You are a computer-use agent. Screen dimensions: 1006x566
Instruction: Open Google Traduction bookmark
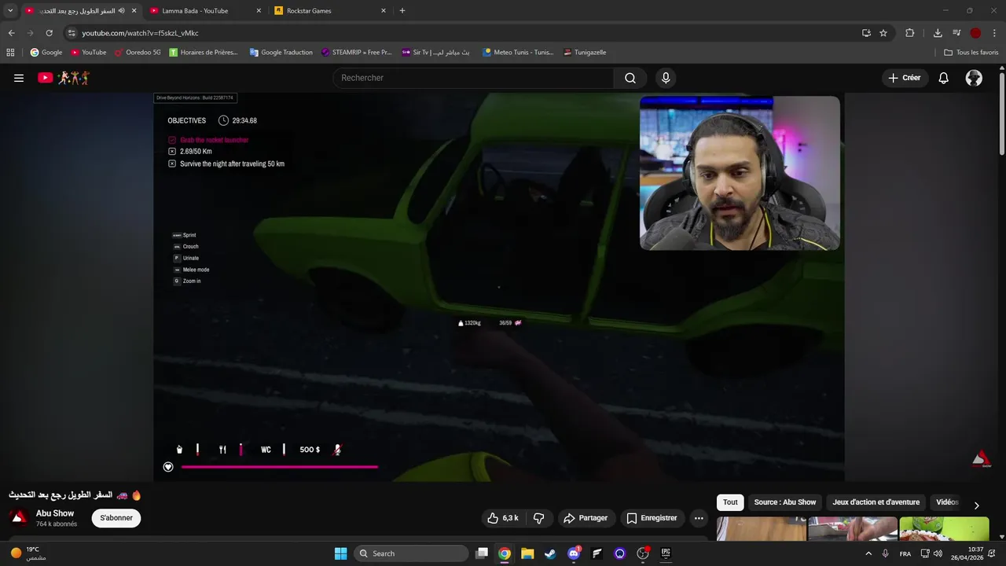281,53
